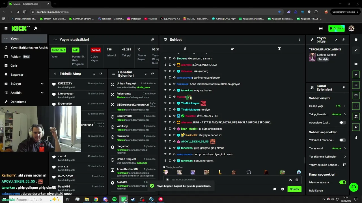
Task: Pop out the Kanal Eylemleri panel
Action: pyautogui.click(x=343, y=88)
